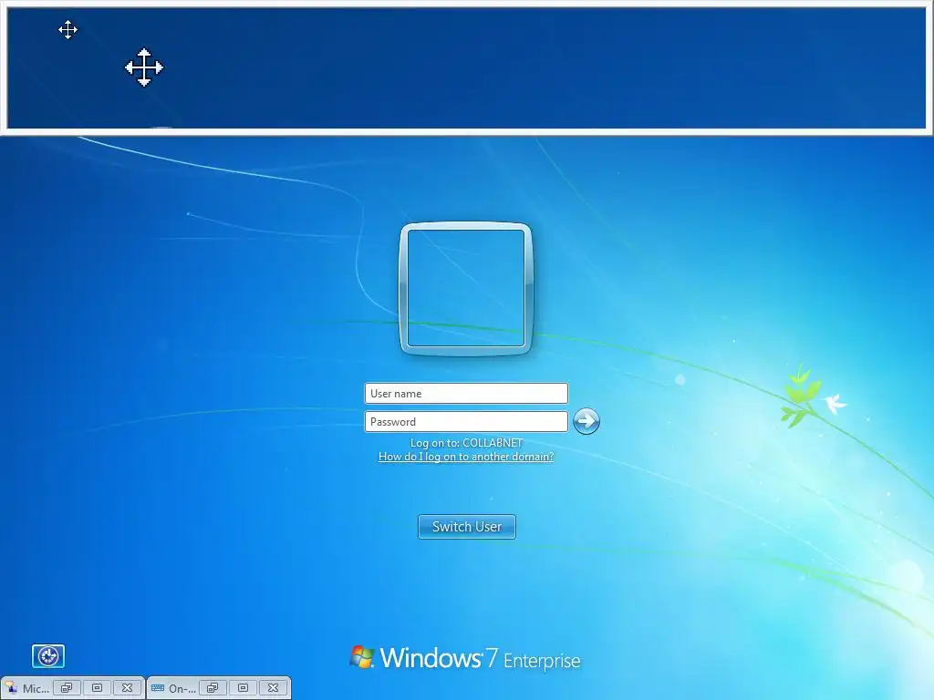Open 'How do I log on to another domain?' link
The width and height of the screenshot is (934, 700).
466,457
